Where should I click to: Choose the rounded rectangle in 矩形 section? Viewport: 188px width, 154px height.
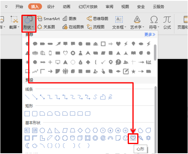(35, 114)
